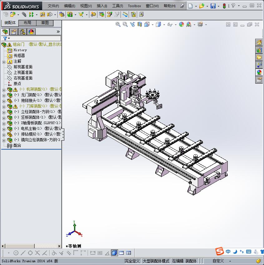Click the Save floppy disk icon
Image resolution: width=264 pixels, height=265 pixels.
click(213, 6)
